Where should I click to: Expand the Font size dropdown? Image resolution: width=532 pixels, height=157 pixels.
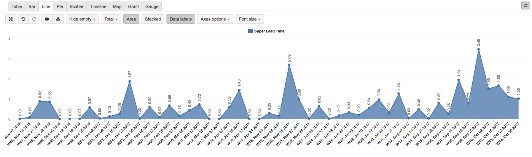[250, 19]
